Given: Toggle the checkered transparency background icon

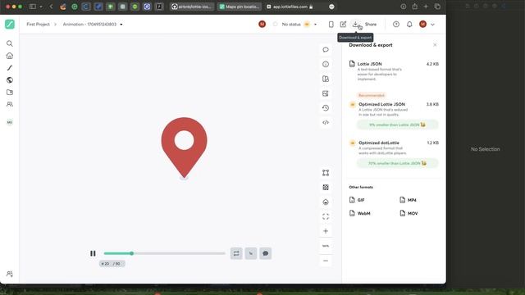Looking at the screenshot, I should (x=326, y=188).
